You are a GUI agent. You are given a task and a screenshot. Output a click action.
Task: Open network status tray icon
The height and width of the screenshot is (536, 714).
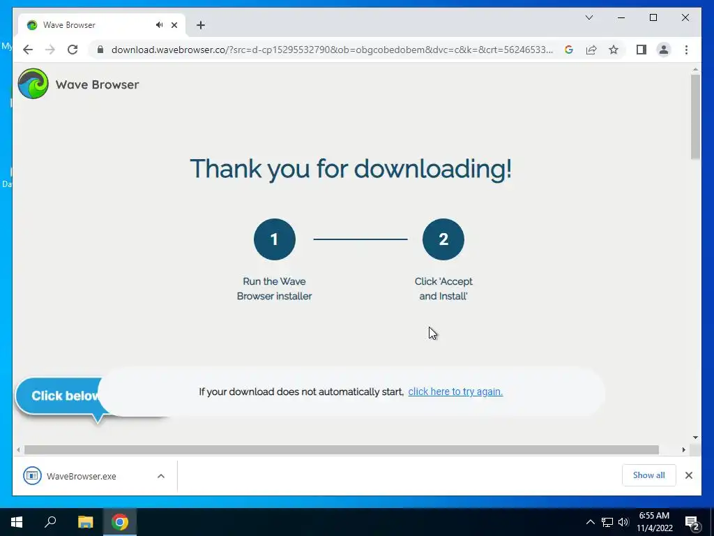click(x=607, y=522)
